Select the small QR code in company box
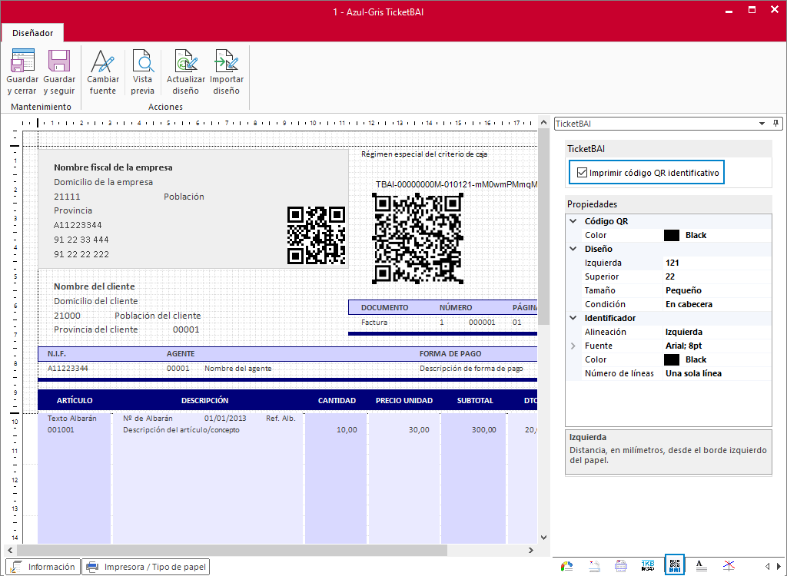This screenshot has width=787, height=576. point(316,235)
